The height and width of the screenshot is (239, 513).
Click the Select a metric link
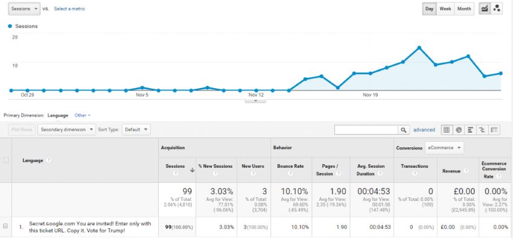(69, 9)
